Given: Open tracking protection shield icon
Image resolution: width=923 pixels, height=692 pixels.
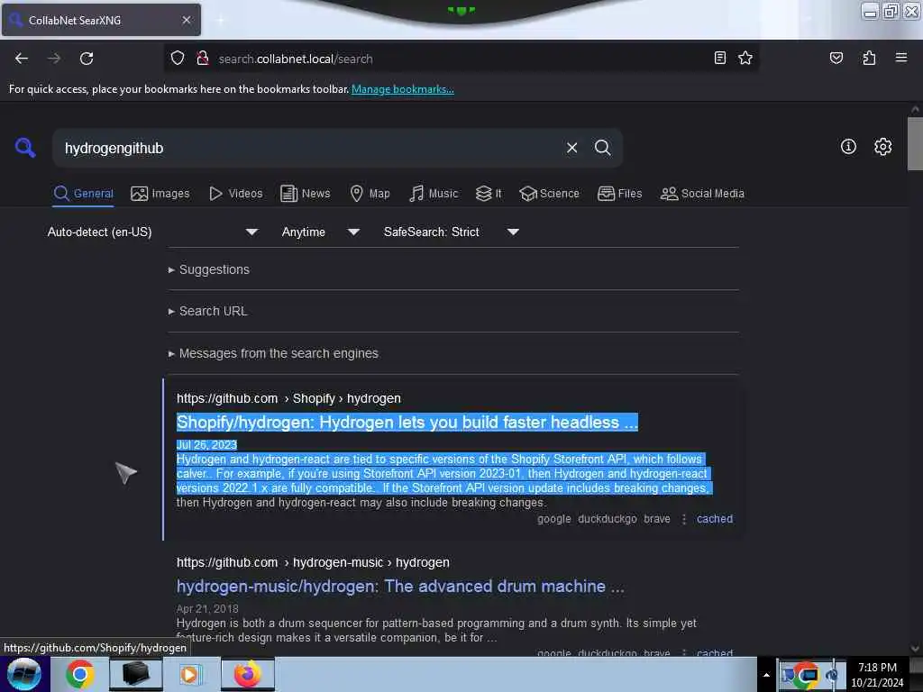Looking at the screenshot, I should tap(178, 59).
